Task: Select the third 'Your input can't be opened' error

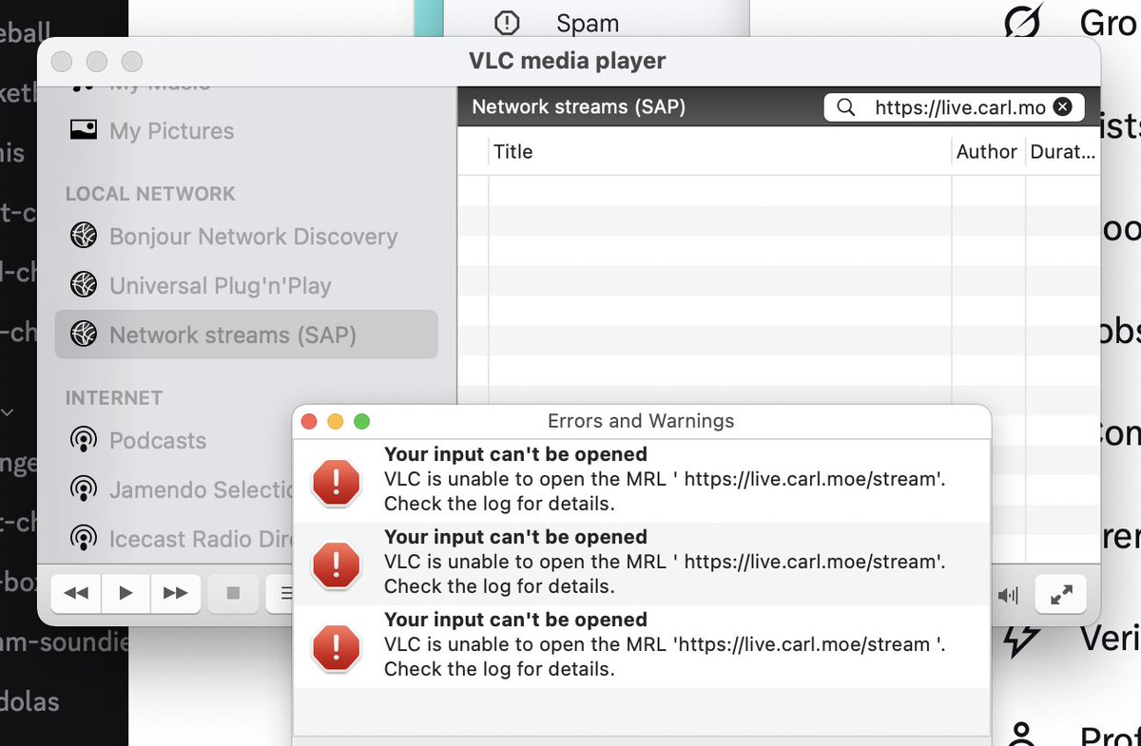Action: coord(642,645)
